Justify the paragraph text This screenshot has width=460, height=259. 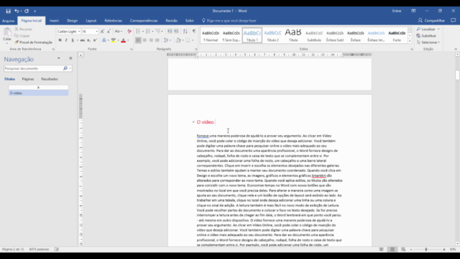tap(157, 40)
